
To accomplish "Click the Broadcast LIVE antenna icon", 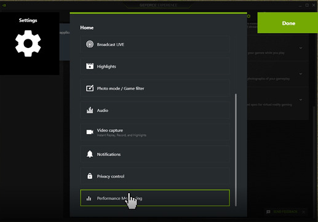I will click(90, 44).
